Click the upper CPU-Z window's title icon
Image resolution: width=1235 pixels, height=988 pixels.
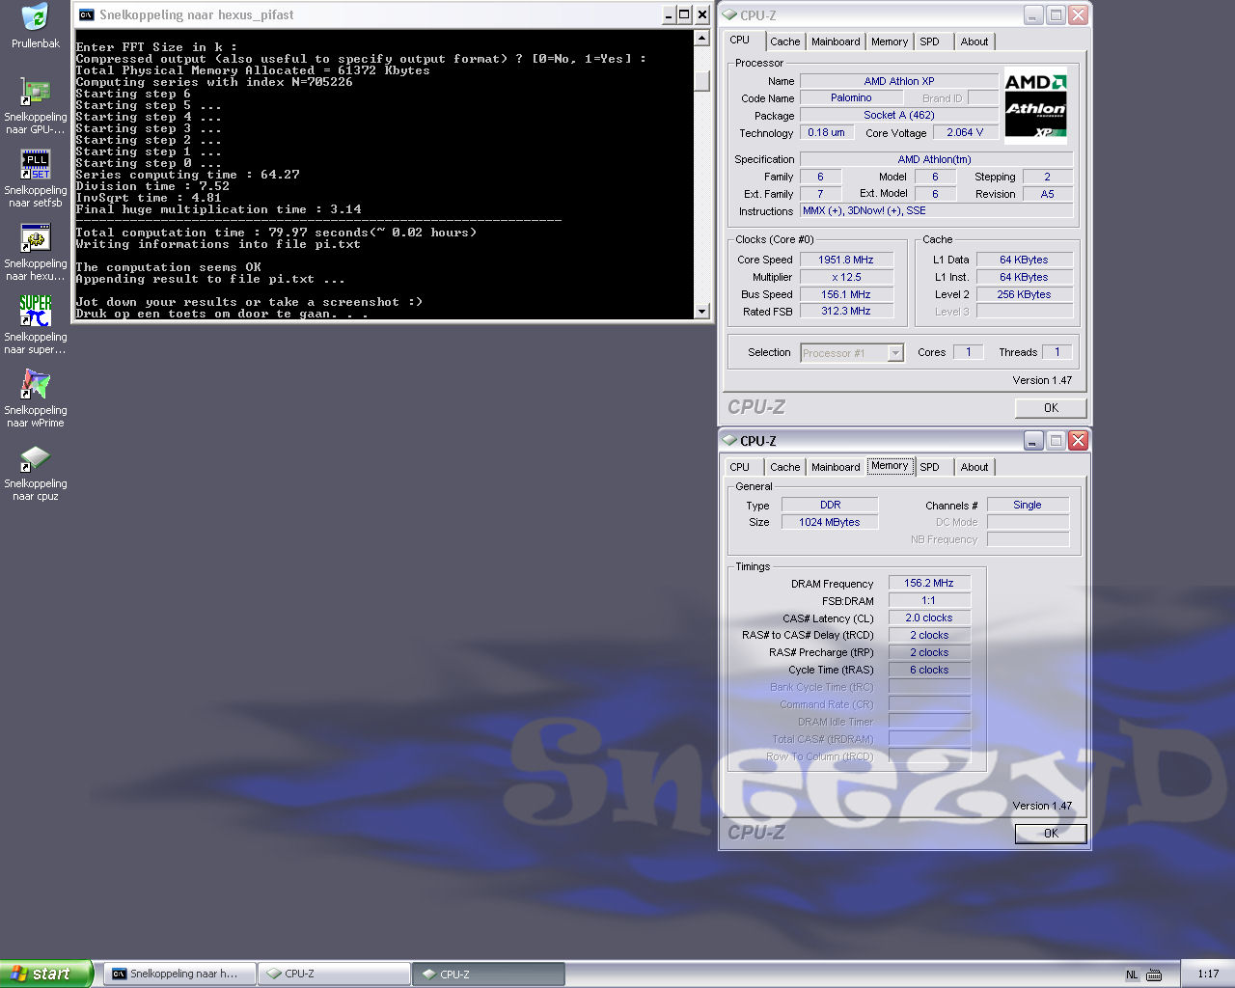729,14
